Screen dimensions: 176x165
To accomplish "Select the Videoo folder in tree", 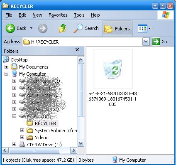I will [42, 138].
